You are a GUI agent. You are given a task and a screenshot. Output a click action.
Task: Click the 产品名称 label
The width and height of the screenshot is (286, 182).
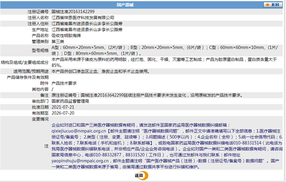coord(40,36)
